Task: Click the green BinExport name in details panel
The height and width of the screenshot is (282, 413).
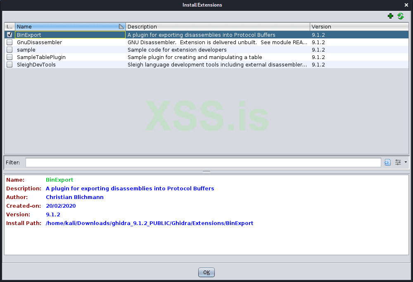Action: point(59,180)
